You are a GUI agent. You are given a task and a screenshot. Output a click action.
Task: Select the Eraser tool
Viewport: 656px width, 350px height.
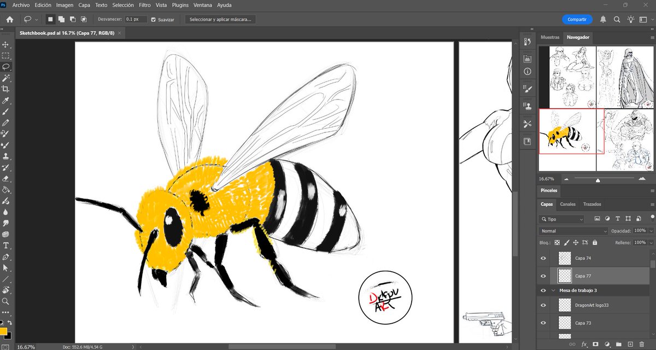click(5, 178)
